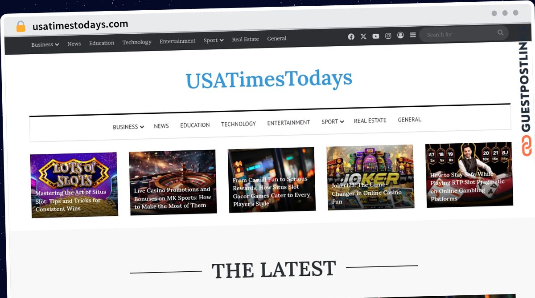Expand the BUSINESS dropdown in the white main menu
This screenshot has width=535, height=298.
click(x=128, y=127)
